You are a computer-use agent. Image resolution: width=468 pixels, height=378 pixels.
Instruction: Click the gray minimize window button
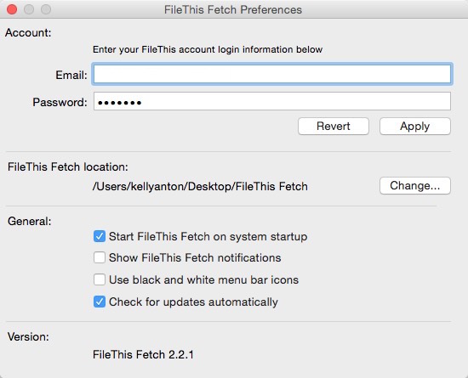click(x=29, y=9)
